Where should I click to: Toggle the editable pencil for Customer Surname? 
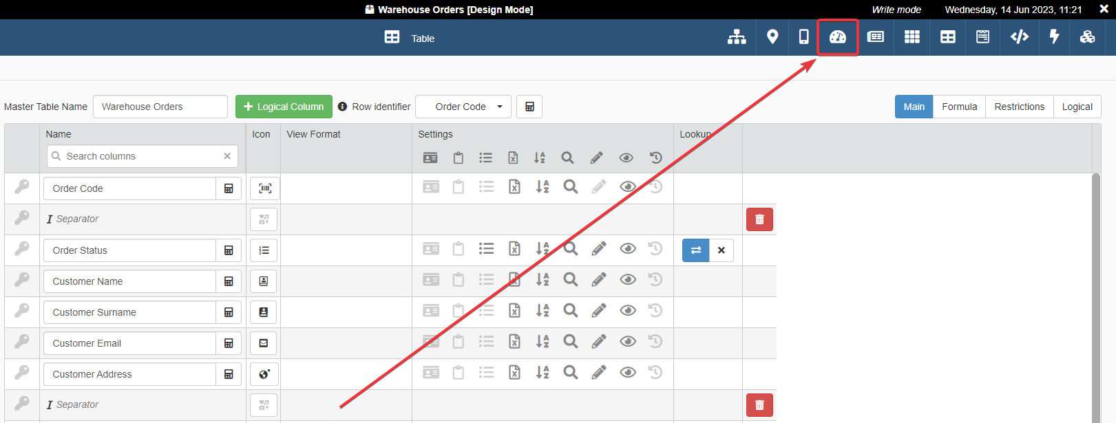pyautogui.click(x=598, y=311)
